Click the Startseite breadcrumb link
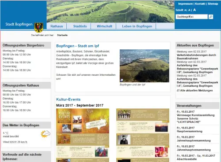Screen dimensions: 221x162 pyautogui.click(x=62, y=35)
